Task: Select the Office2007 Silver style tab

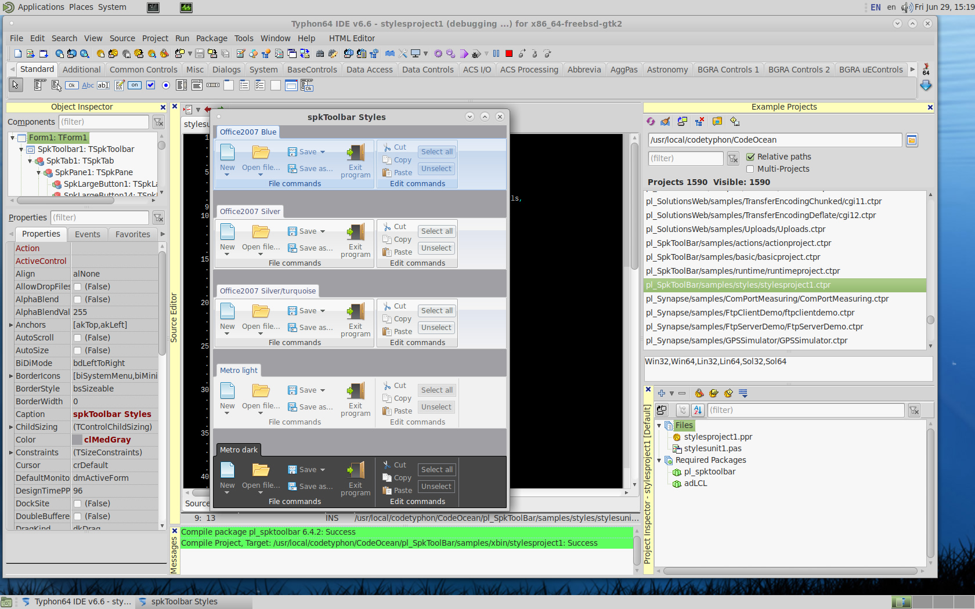Action: [x=250, y=211]
